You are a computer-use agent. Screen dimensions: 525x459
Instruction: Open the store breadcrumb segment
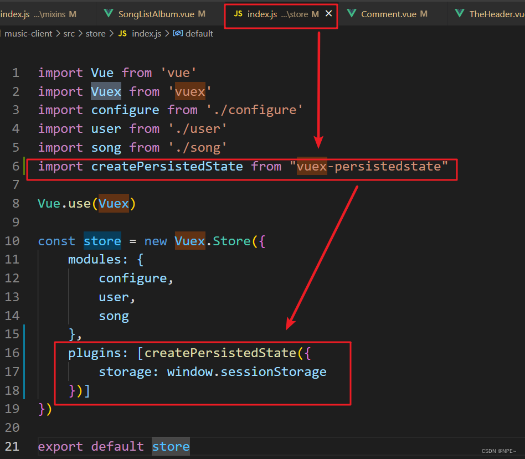[95, 33]
